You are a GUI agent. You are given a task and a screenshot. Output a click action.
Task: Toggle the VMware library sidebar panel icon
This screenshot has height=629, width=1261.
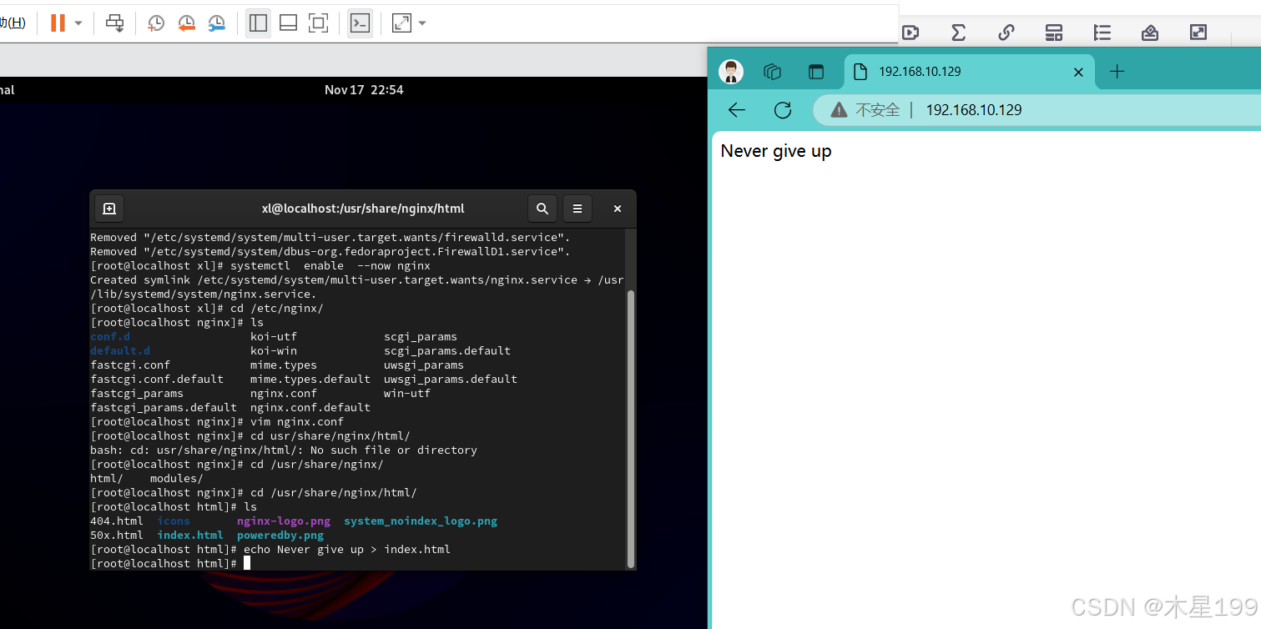click(x=259, y=23)
